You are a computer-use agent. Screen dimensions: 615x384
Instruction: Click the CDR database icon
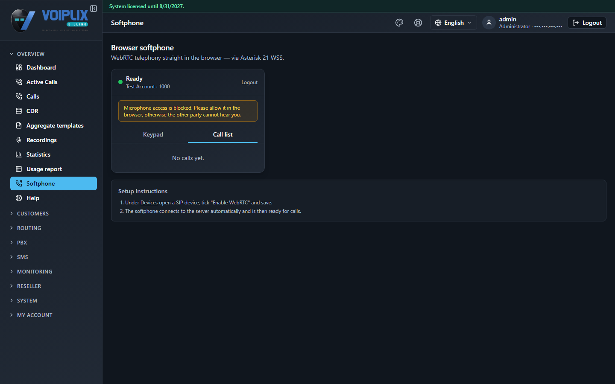[19, 111]
